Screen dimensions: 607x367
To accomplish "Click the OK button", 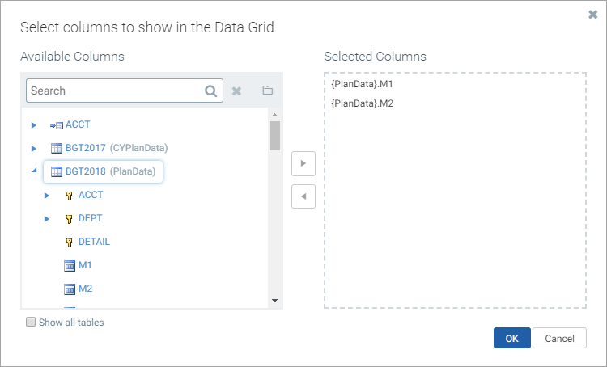I will 511,338.
